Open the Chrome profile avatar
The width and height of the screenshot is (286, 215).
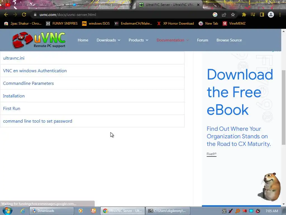tap(271, 15)
